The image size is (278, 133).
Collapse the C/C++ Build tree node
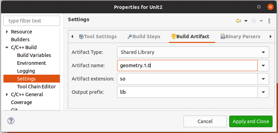coord(7,47)
